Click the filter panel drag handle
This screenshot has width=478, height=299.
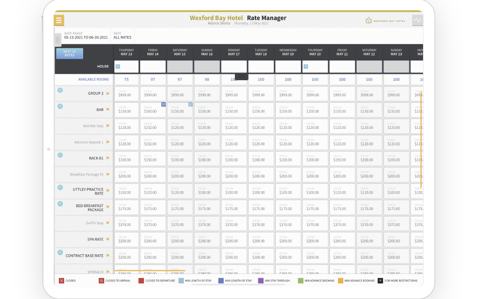pyautogui.click(x=57, y=39)
